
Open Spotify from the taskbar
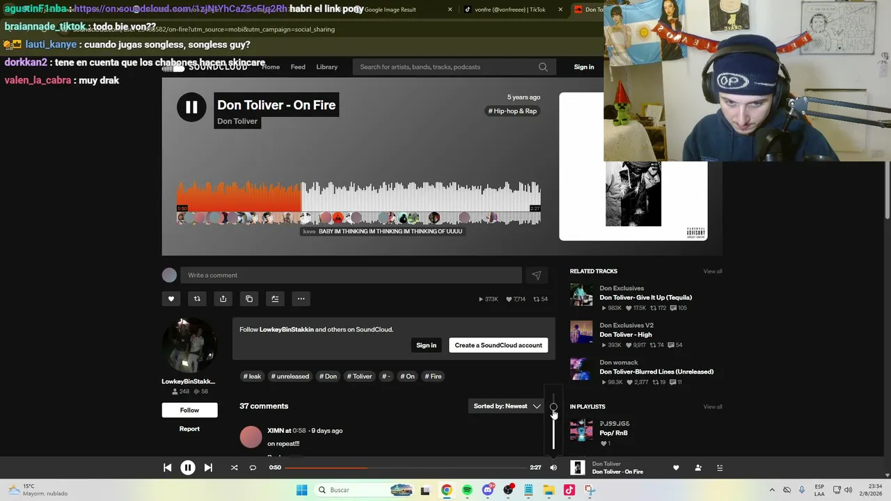[467, 490]
